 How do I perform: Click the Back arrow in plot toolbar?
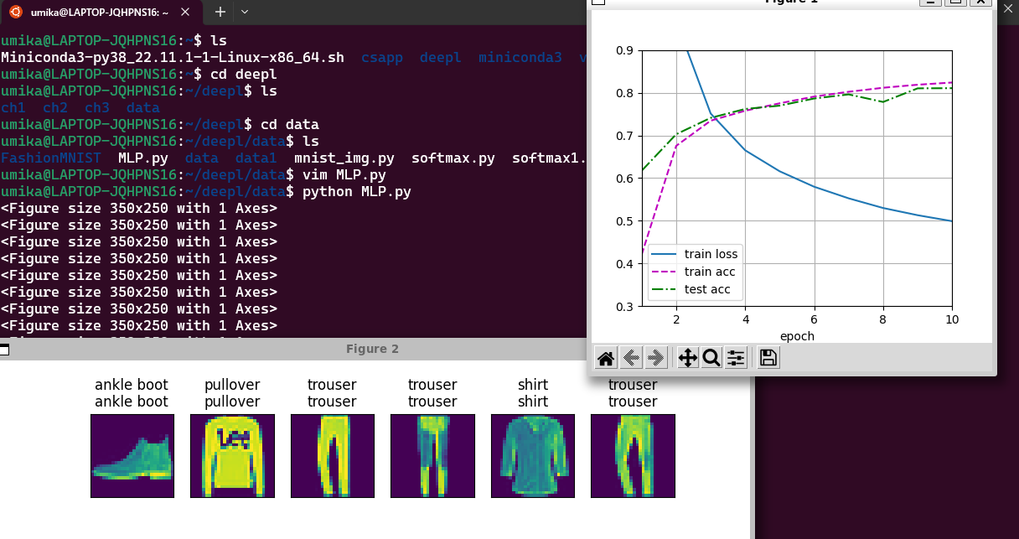(631, 359)
